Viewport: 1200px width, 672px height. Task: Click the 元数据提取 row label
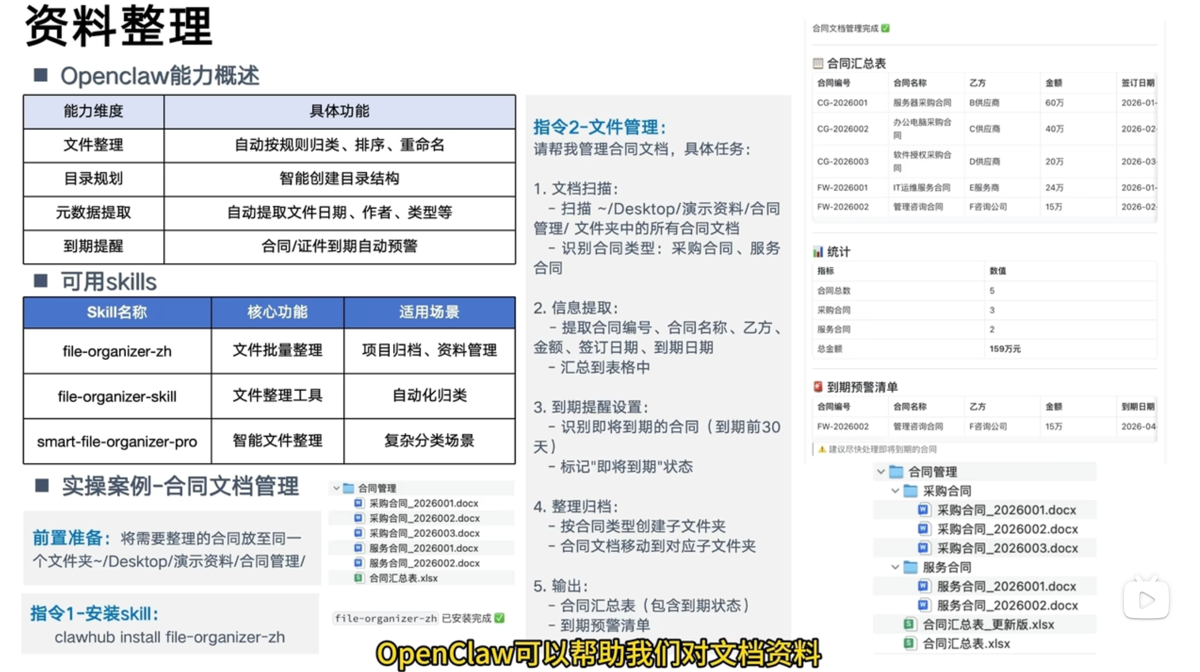pos(93,212)
